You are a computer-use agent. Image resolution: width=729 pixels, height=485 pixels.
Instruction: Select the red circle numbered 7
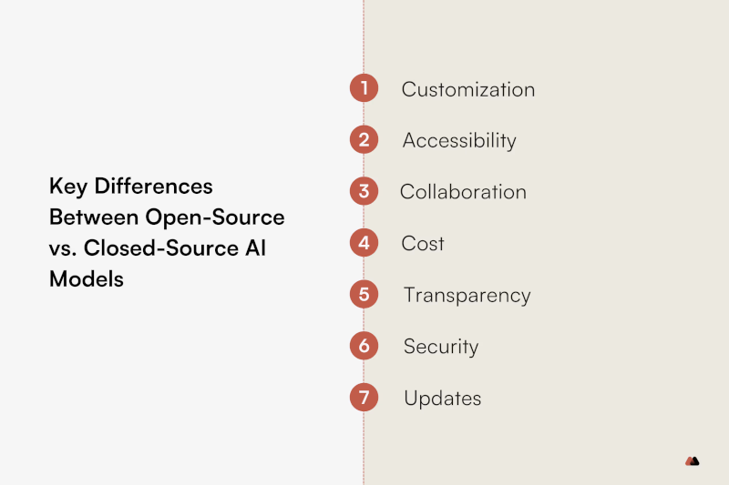pos(364,398)
